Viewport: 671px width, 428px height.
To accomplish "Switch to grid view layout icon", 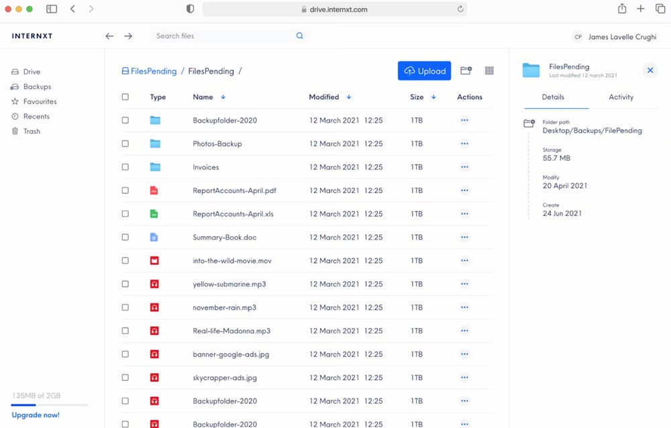I will (489, 70).
